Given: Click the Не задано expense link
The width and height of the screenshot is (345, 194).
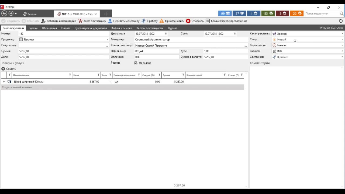Looking at the screenshot, I should (145, 63).
